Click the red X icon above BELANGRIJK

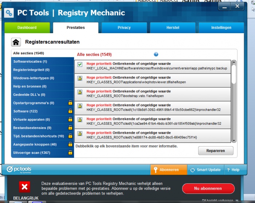pyautogui.click(x=24, y=187)
